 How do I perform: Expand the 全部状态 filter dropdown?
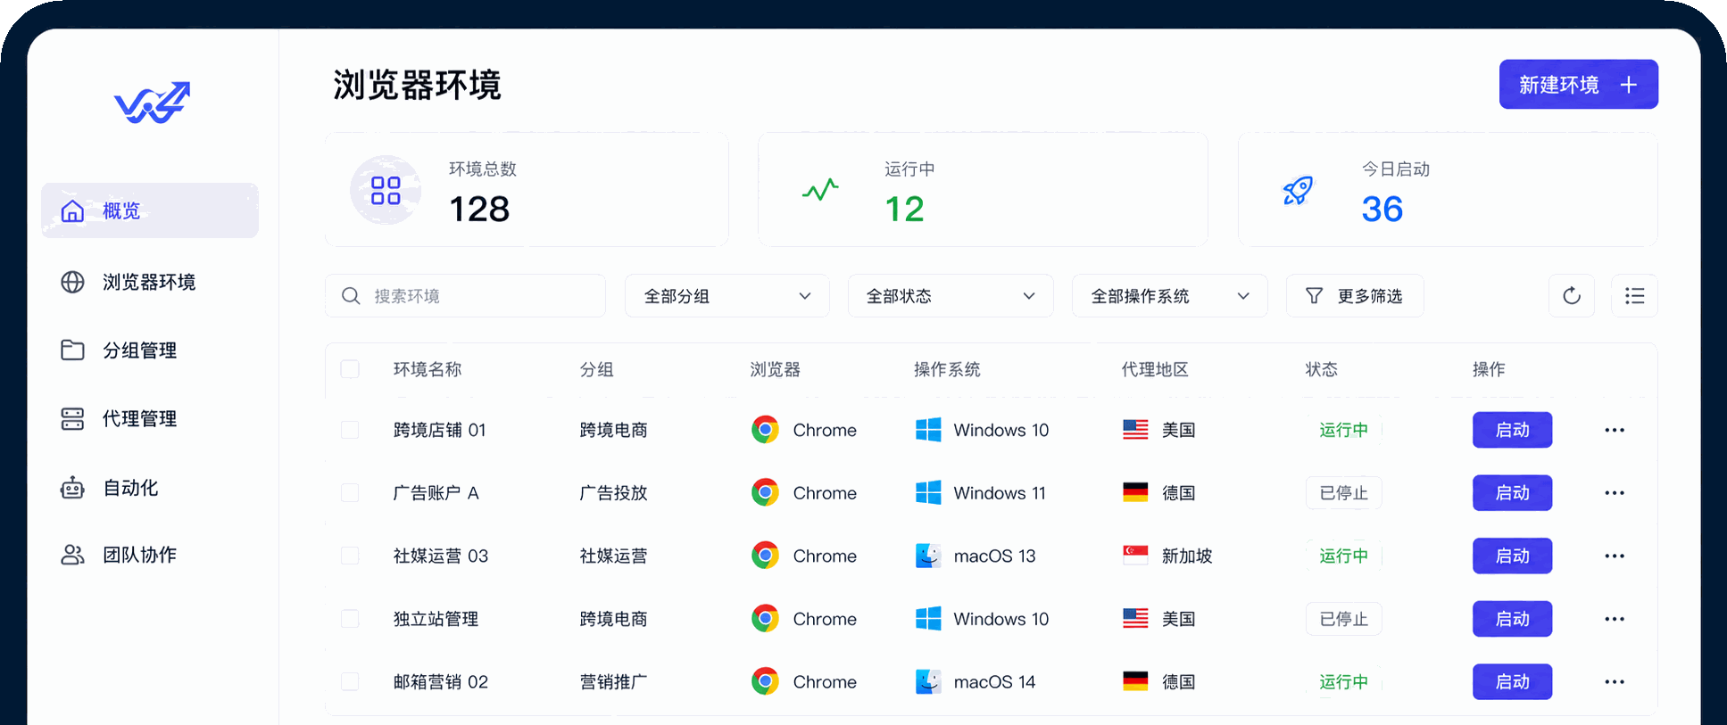[950, 296]
